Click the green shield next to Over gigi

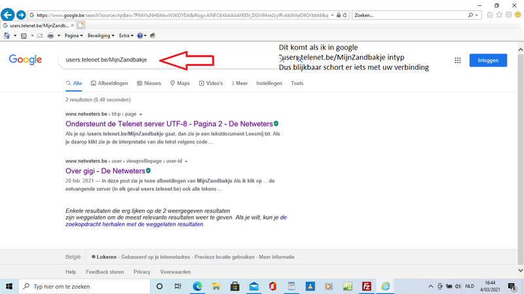149,171
